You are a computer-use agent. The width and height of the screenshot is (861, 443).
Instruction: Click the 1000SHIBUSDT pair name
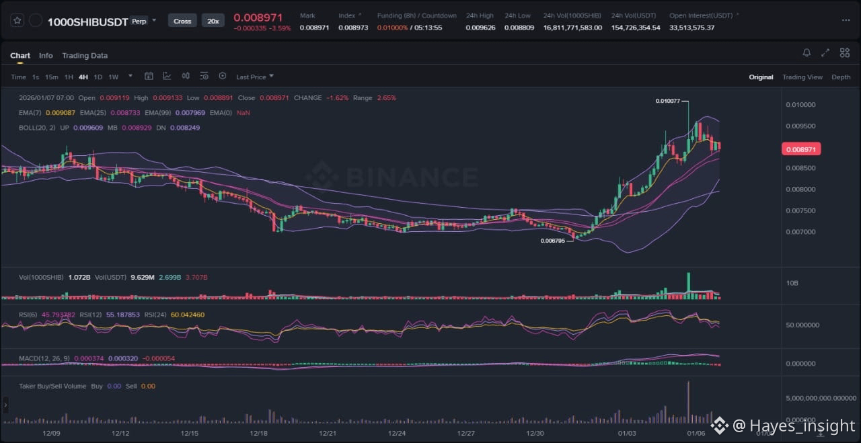(87, 22)
